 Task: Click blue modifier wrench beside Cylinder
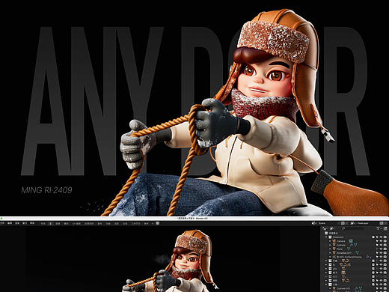(x=352, y=245)
